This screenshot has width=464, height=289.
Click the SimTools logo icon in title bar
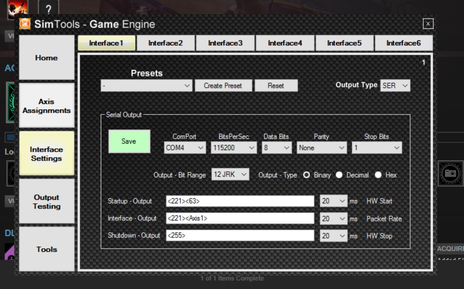point(25,24)
